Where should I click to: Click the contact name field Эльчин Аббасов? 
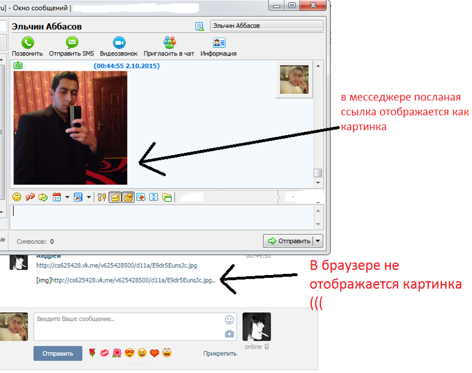pos(267,25)
